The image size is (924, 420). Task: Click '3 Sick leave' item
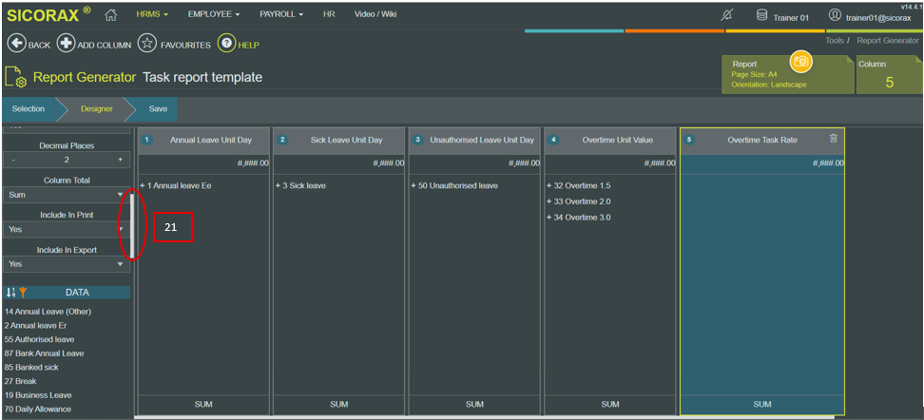point(300,185)
